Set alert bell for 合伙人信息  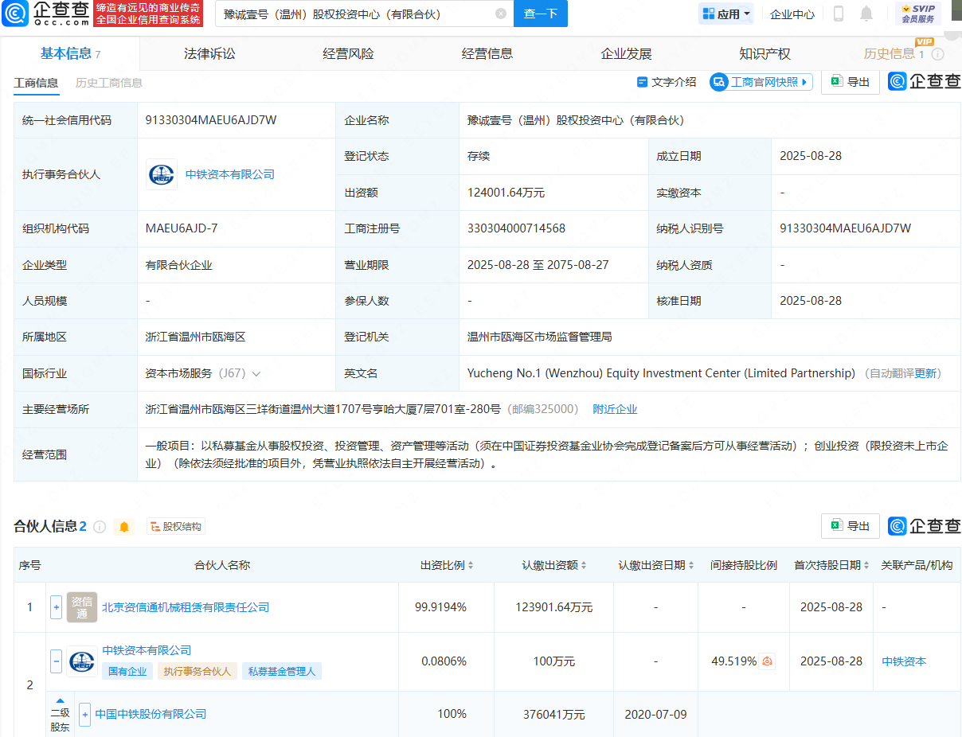tap(123, 526)
